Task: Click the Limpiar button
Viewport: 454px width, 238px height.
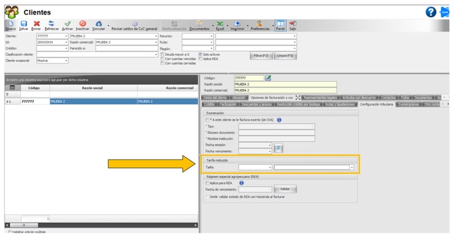Action: [x=285, y=55]
